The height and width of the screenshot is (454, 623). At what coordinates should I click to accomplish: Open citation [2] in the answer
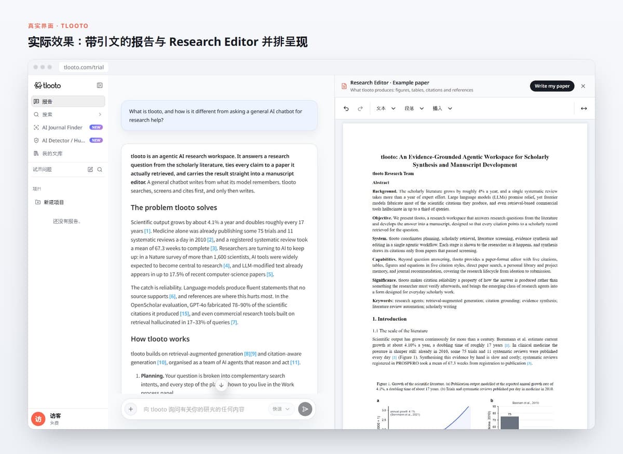[x=210, y=240]
